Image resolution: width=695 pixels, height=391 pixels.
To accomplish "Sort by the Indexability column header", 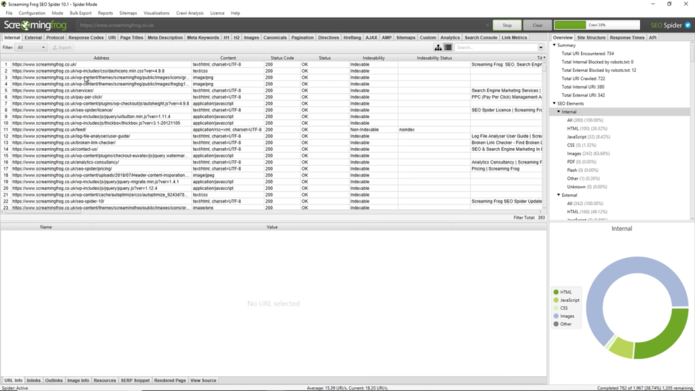I will click(374, 58).
